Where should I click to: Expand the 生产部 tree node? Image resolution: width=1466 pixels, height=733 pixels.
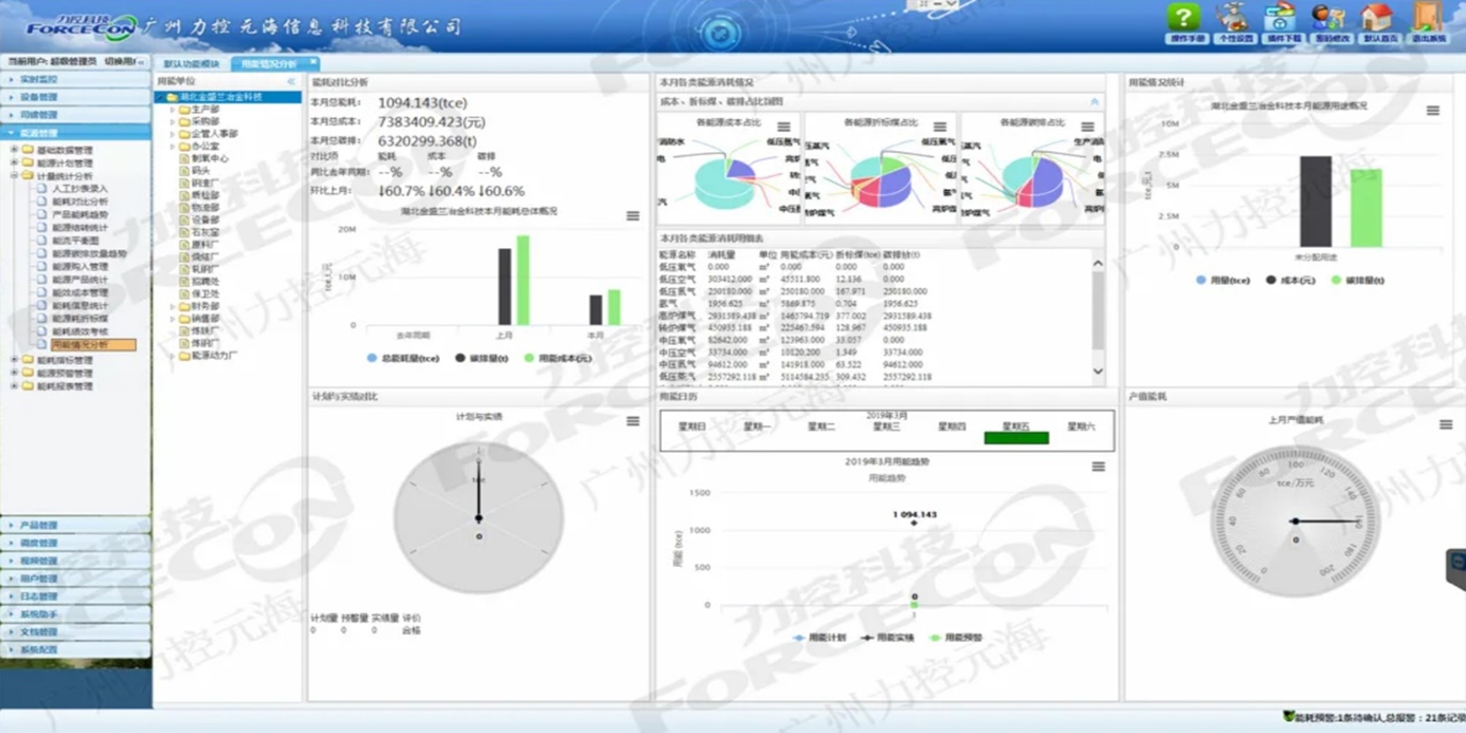[172, 109]
